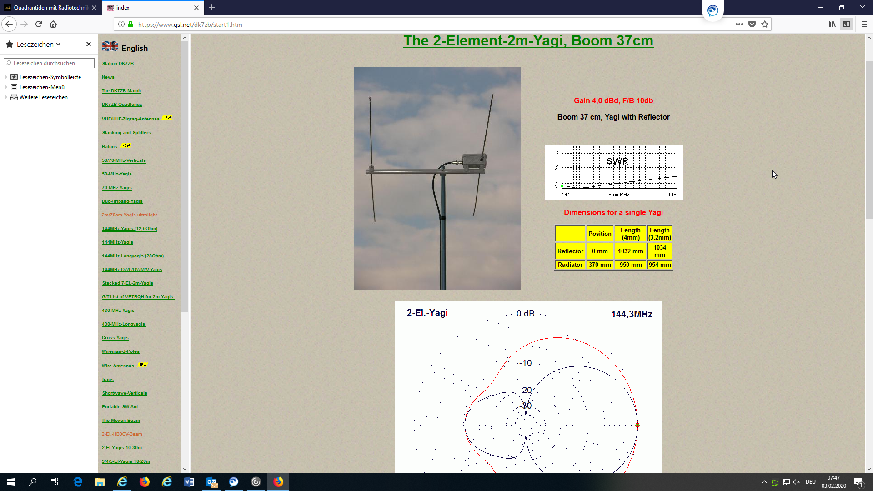Click the Forward navigation arrow

[x=24, y=25]
